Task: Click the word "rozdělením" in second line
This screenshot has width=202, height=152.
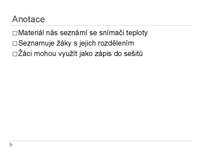Action: tap(118, 44)
